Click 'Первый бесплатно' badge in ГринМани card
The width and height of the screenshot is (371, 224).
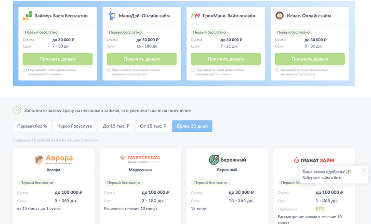tap(210, 32)
